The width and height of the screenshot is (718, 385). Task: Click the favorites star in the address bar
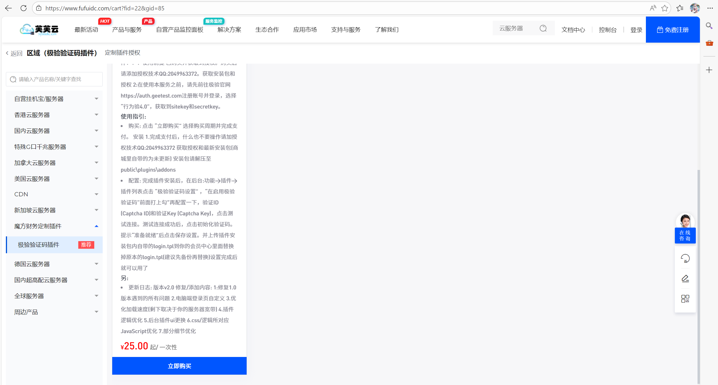(664, 8)
